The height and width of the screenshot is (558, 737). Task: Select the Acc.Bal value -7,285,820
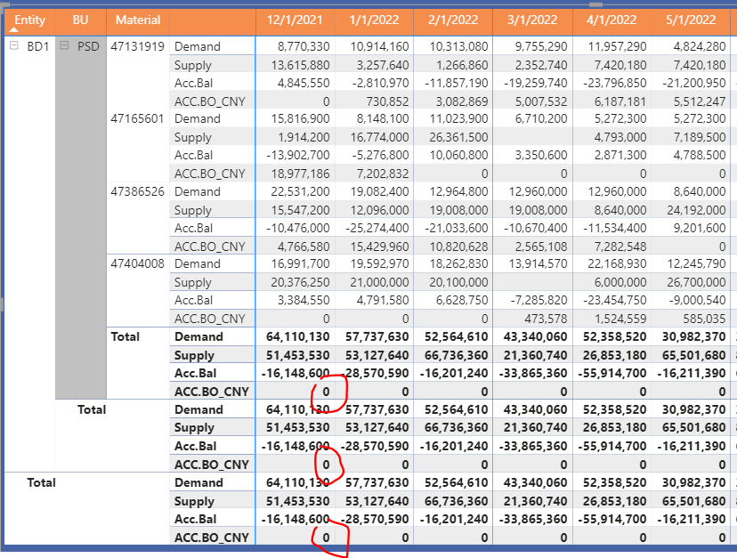pyautogui.click(x=539, y=300)
